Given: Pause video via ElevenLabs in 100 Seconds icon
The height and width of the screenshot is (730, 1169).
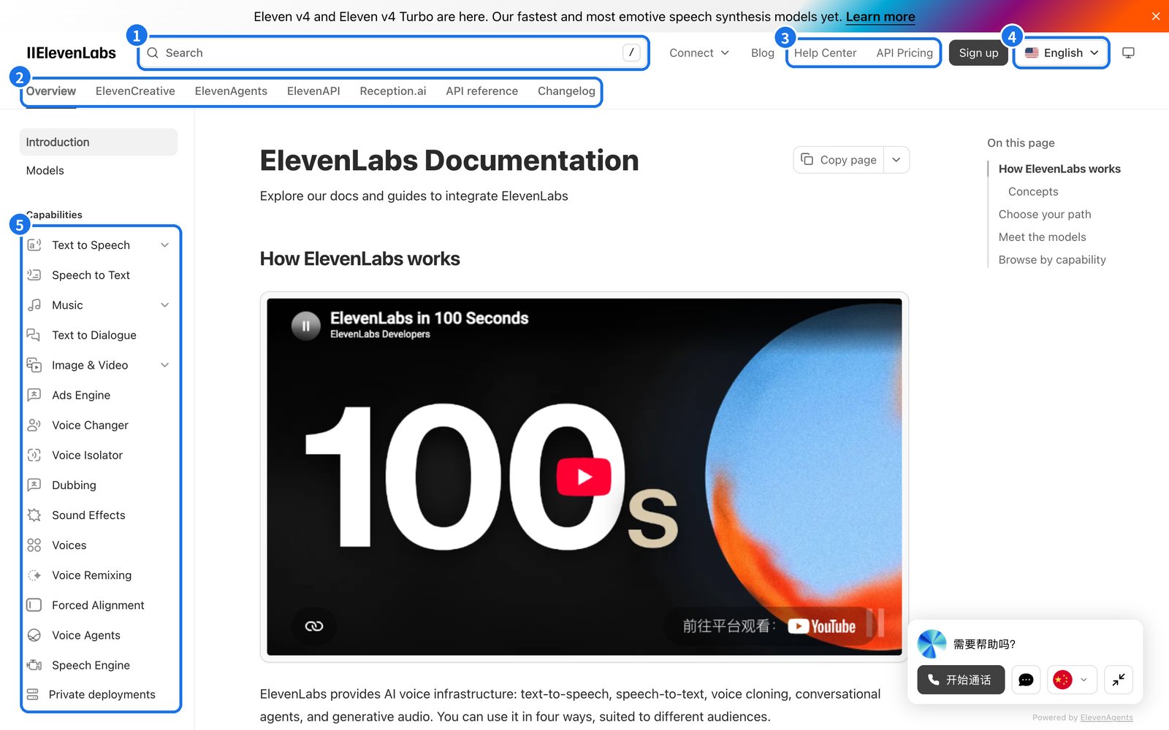Looking at the screenshot, I should click(306, 326).
